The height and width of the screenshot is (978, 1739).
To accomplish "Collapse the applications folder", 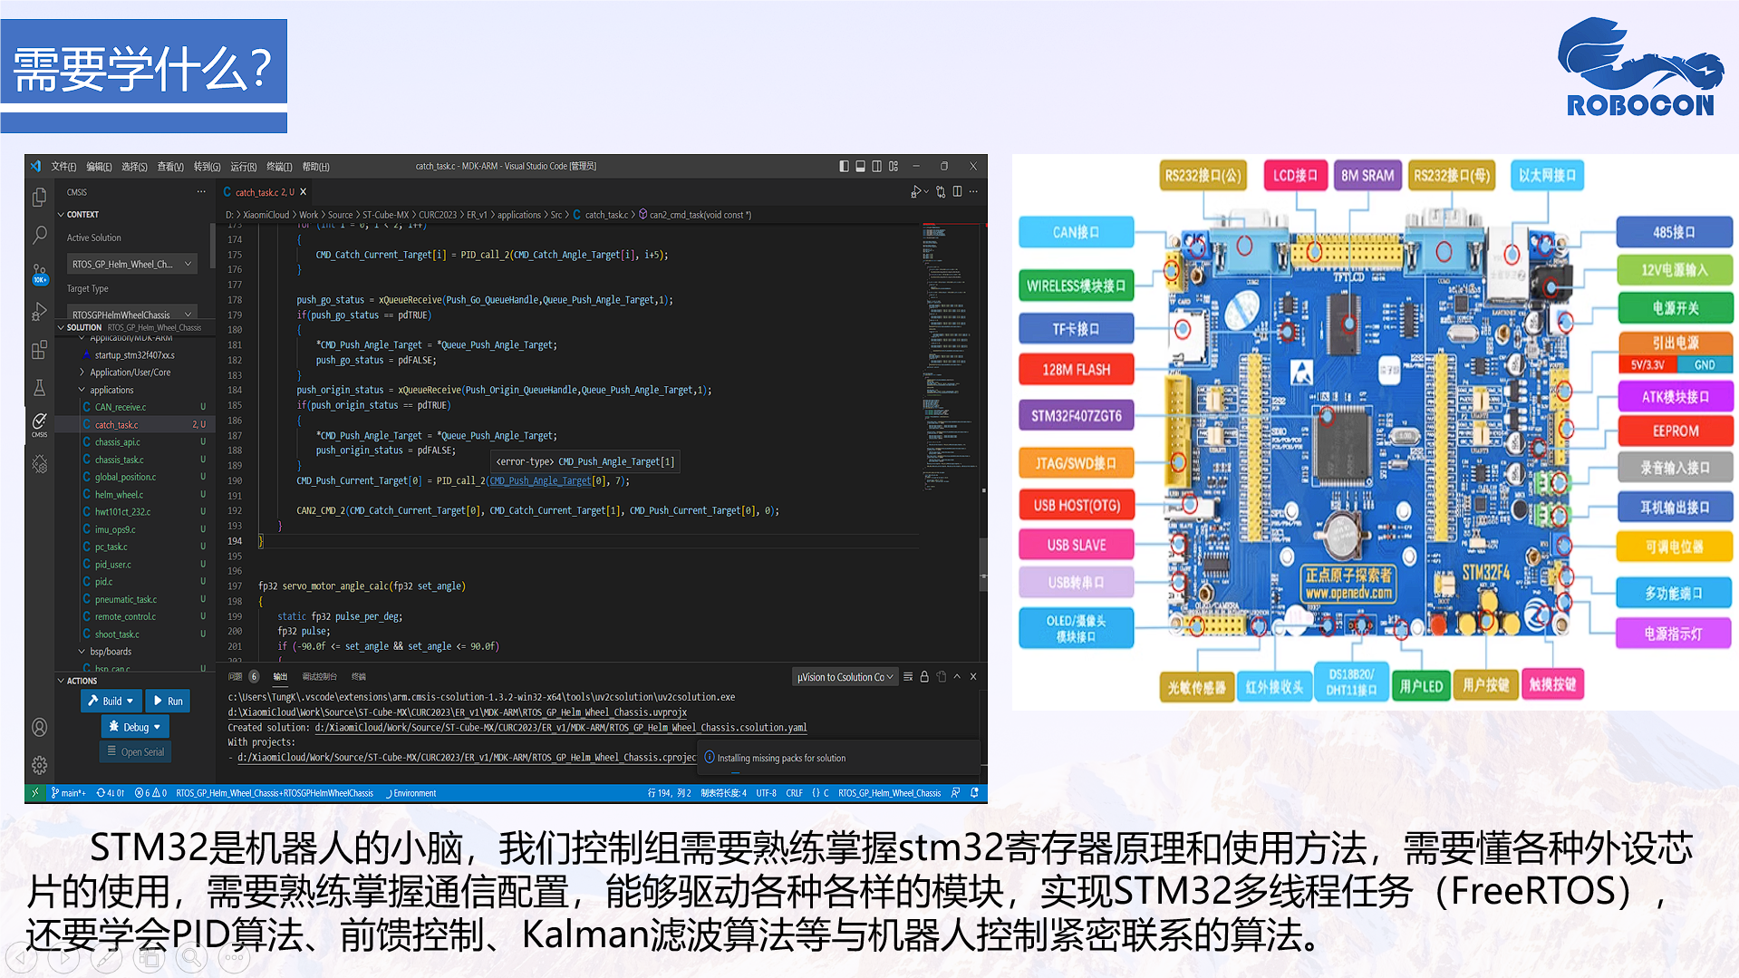I will coord(107,390).
